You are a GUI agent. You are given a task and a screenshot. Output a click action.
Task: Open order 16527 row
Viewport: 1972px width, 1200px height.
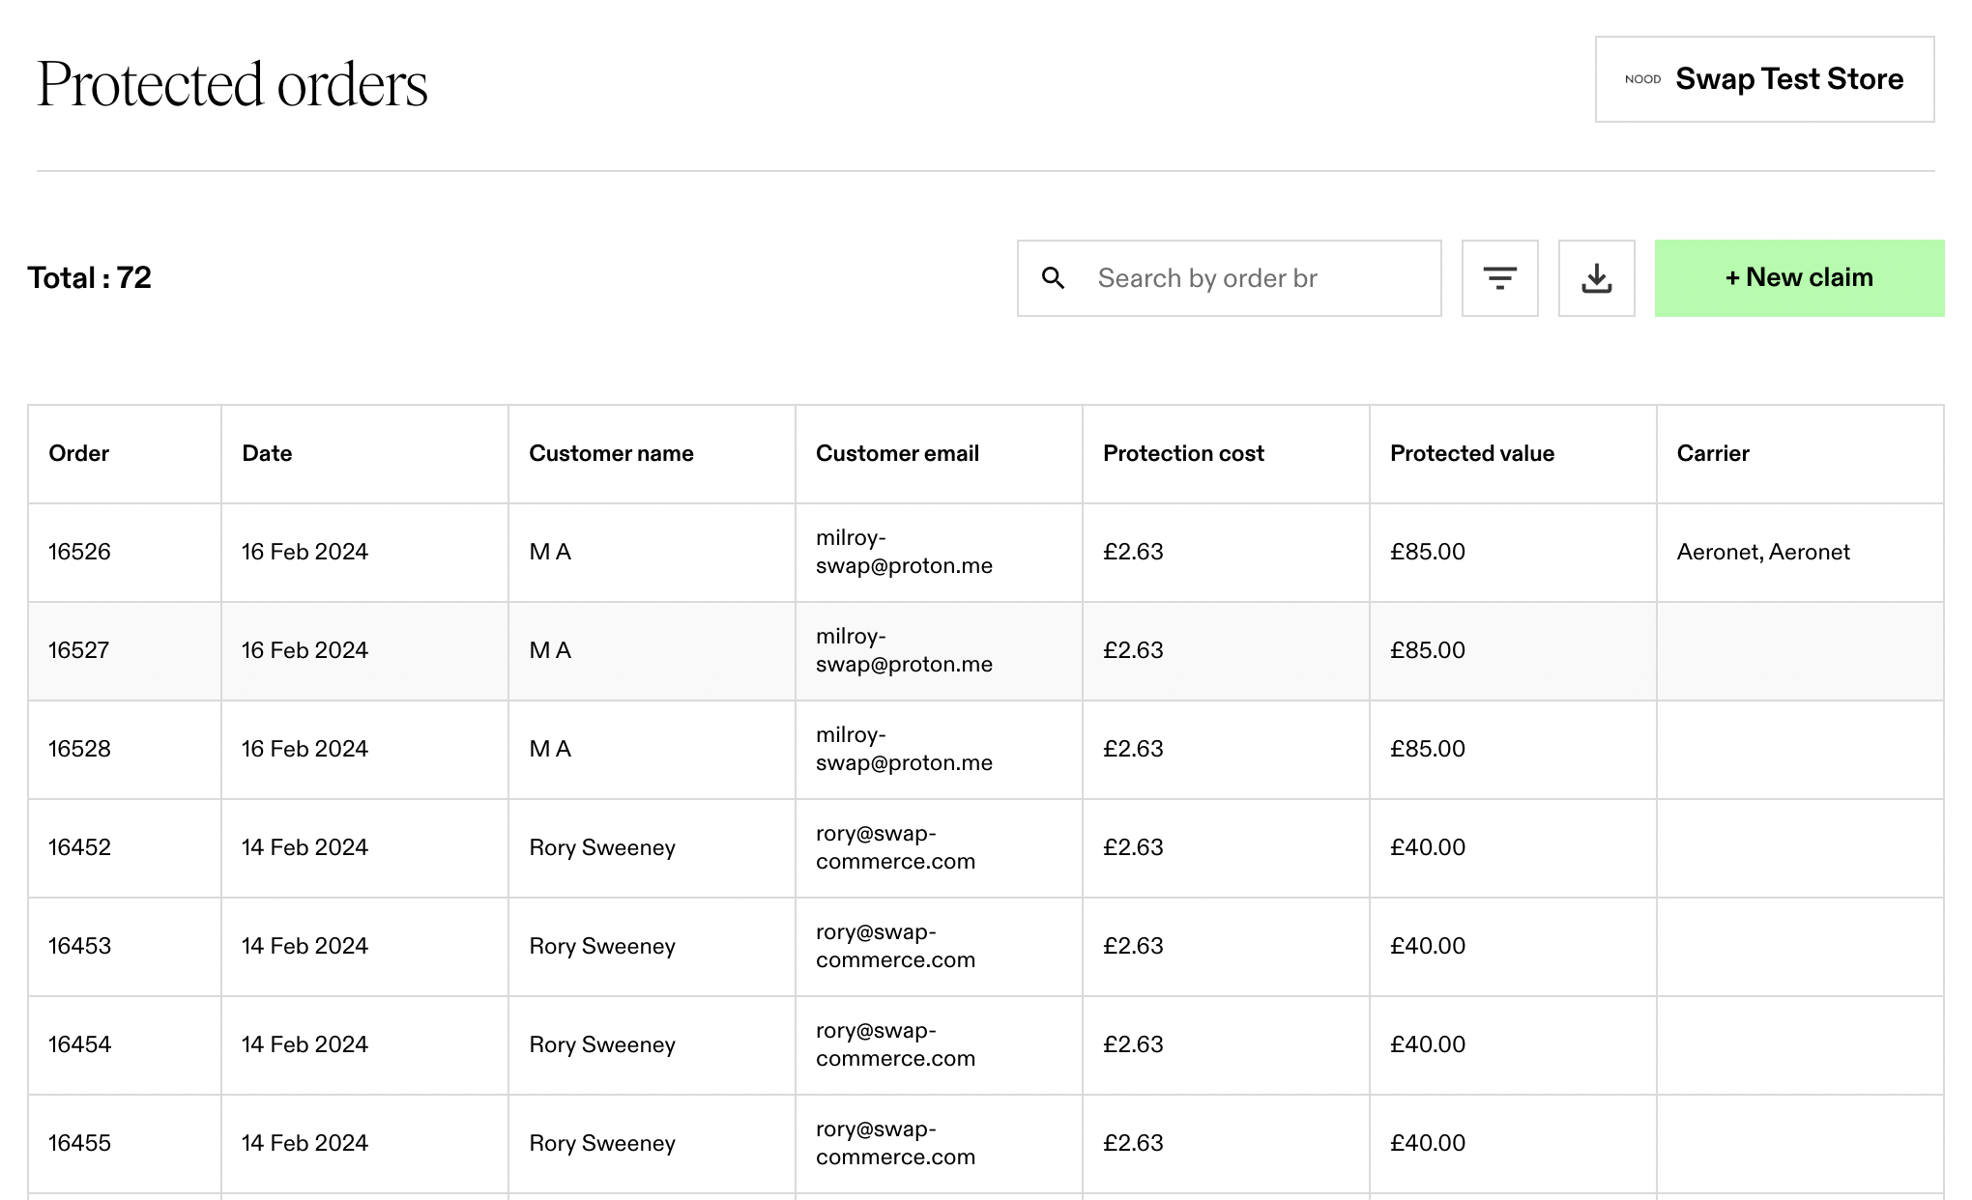click(985, 650)
